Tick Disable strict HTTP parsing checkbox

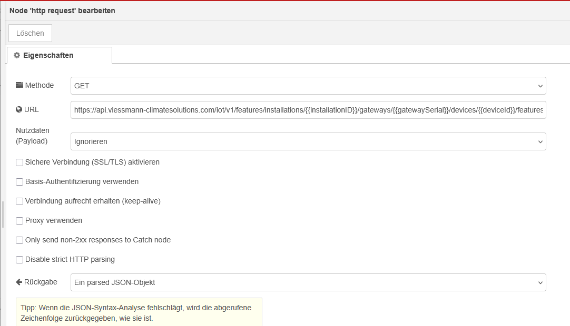19,260
